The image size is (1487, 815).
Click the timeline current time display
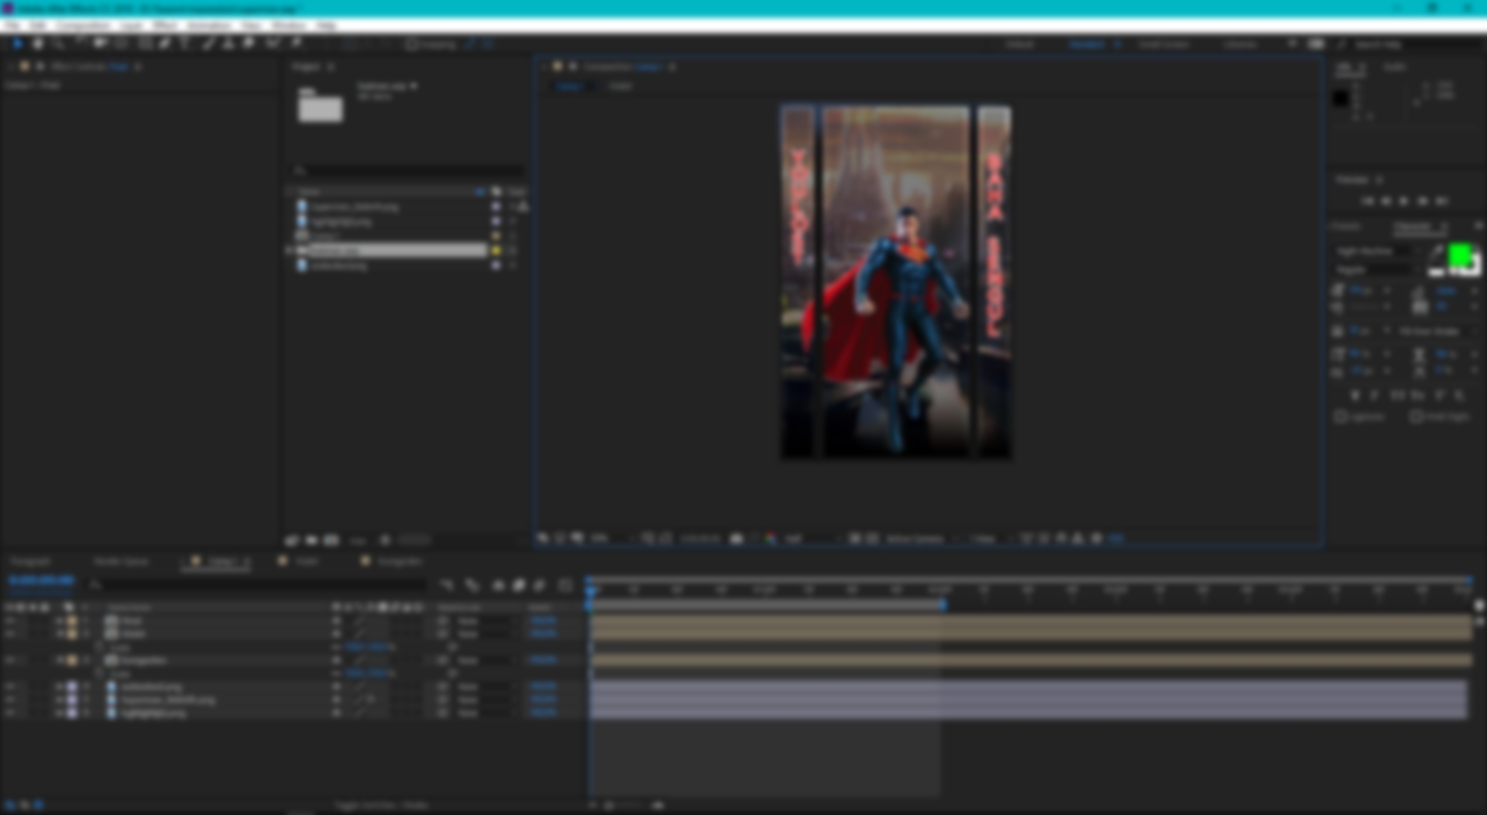(41, 580)
